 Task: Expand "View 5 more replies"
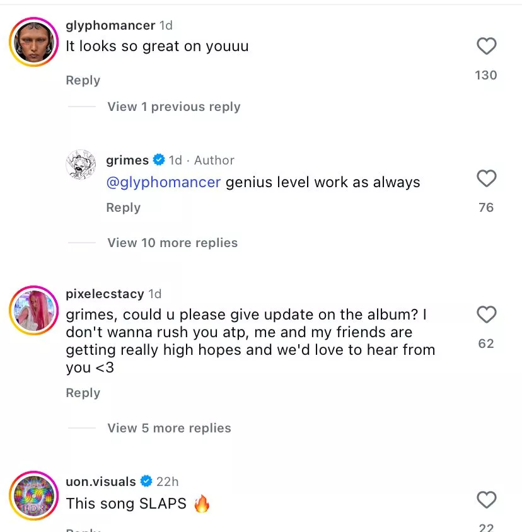coord(169,428)
